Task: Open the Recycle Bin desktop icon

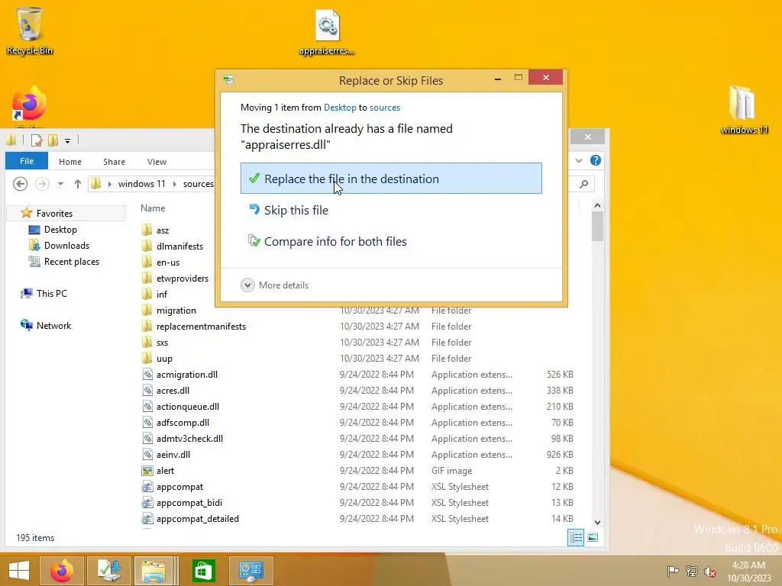Action: click(30, 31)
